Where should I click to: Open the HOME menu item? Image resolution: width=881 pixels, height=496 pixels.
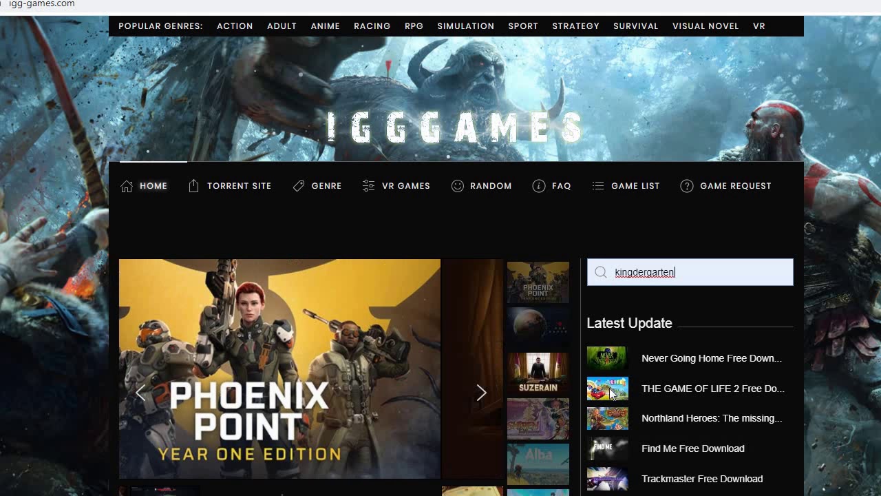(x=153, y=186)
